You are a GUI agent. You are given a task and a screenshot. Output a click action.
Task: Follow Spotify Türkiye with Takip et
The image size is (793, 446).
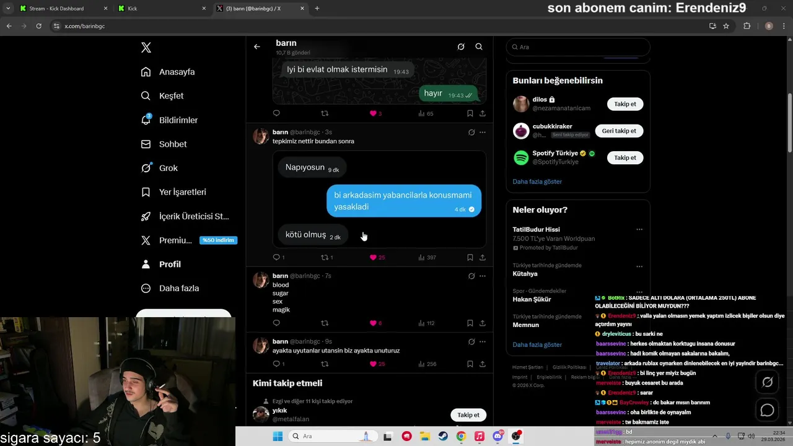click(625, 157)
